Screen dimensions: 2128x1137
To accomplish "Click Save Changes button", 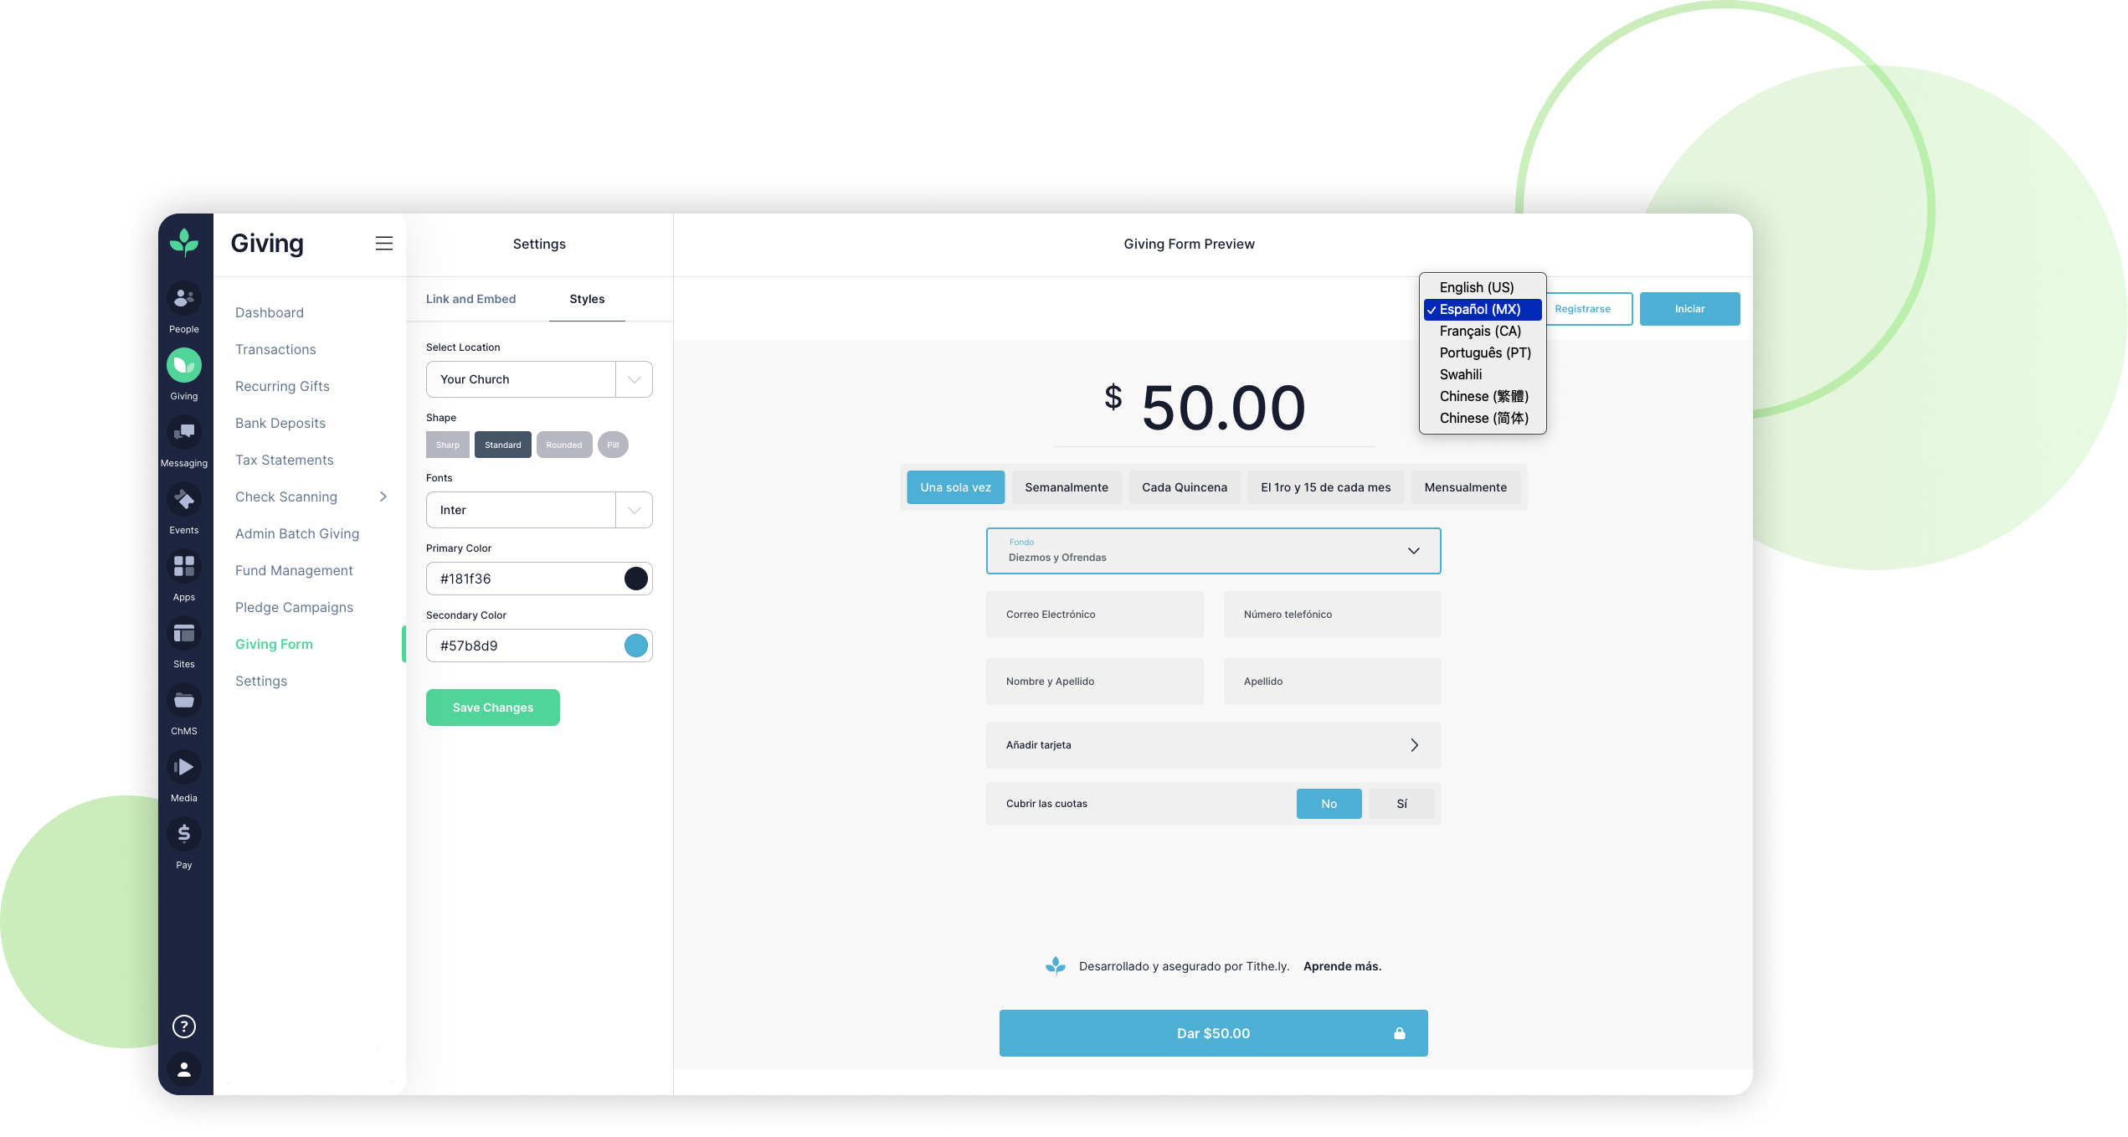I will 492,707.
